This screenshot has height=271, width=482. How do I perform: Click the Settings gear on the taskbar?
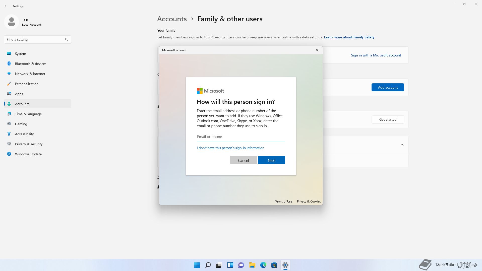[x=285, y=265]
